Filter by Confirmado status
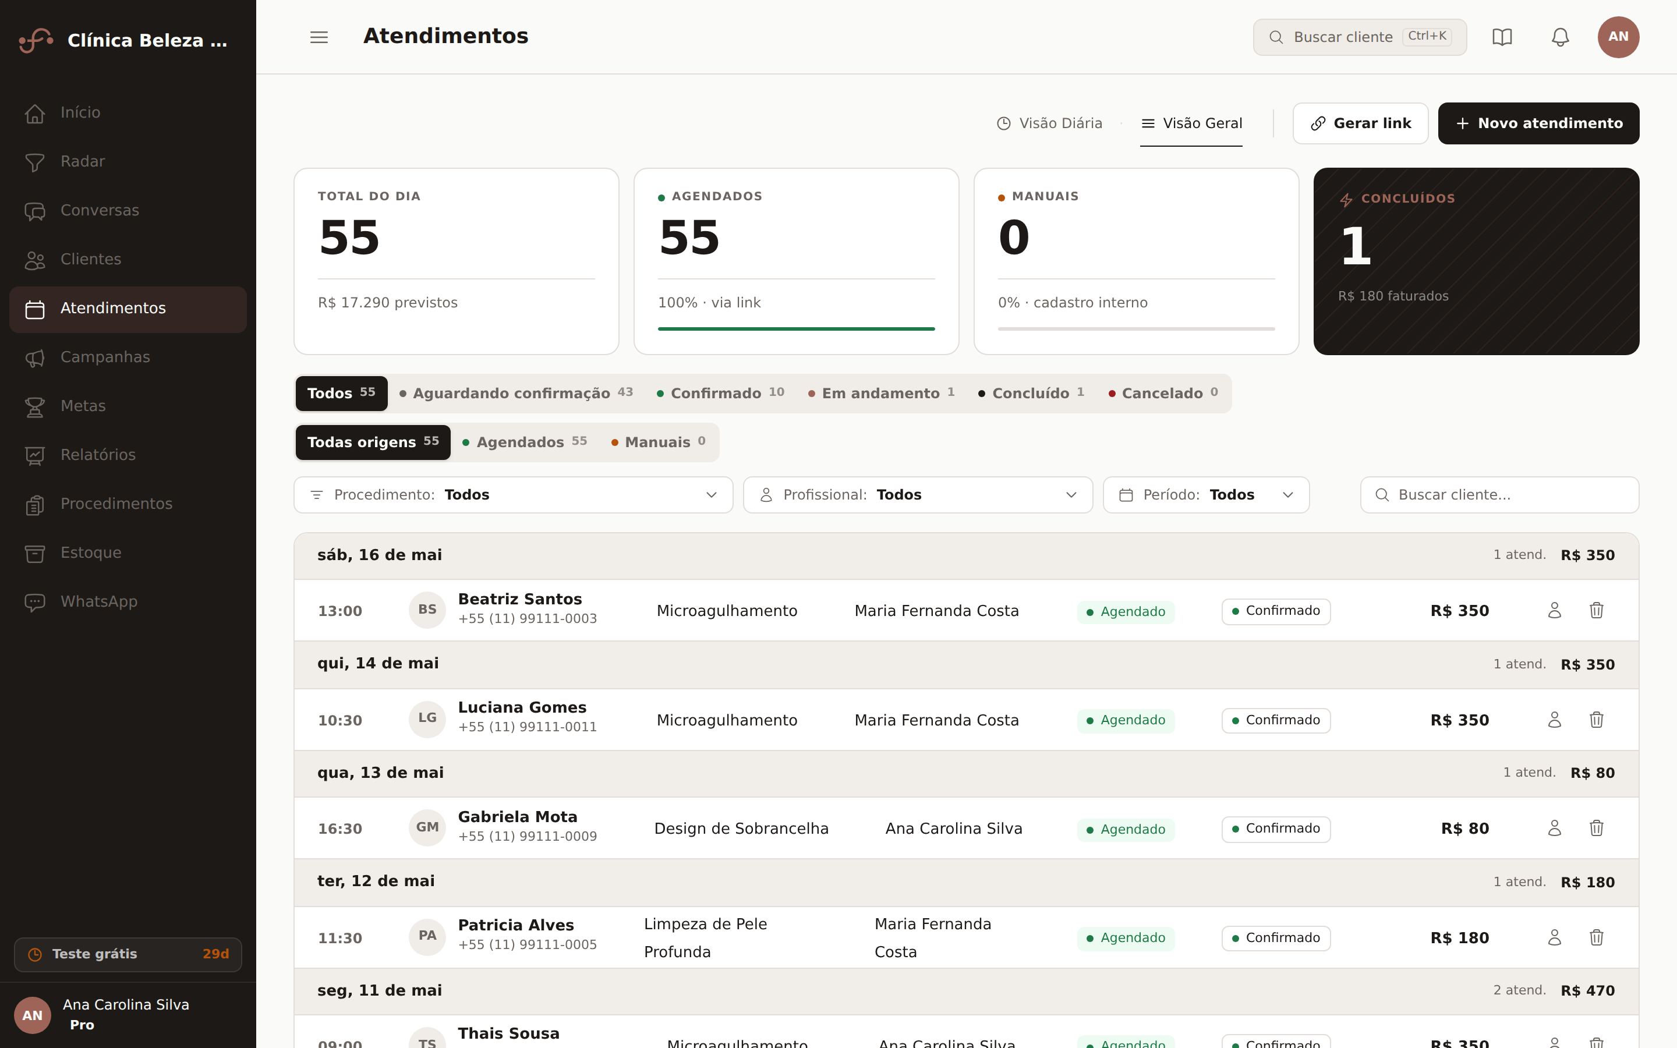 (720, 393)
